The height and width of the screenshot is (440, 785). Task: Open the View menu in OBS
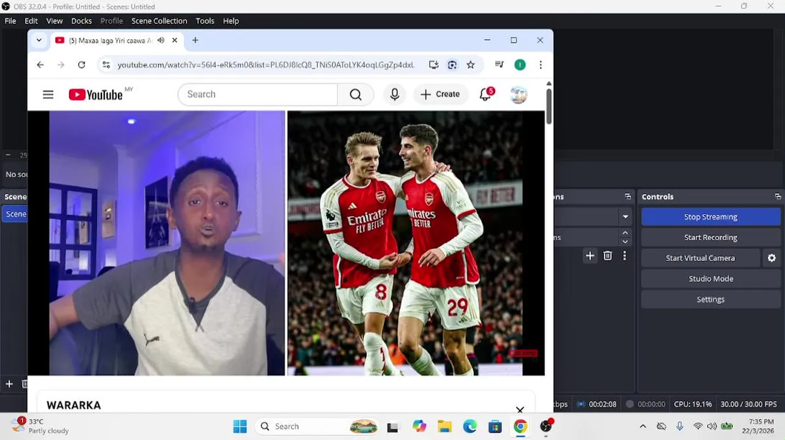click(x=54, y=21)
